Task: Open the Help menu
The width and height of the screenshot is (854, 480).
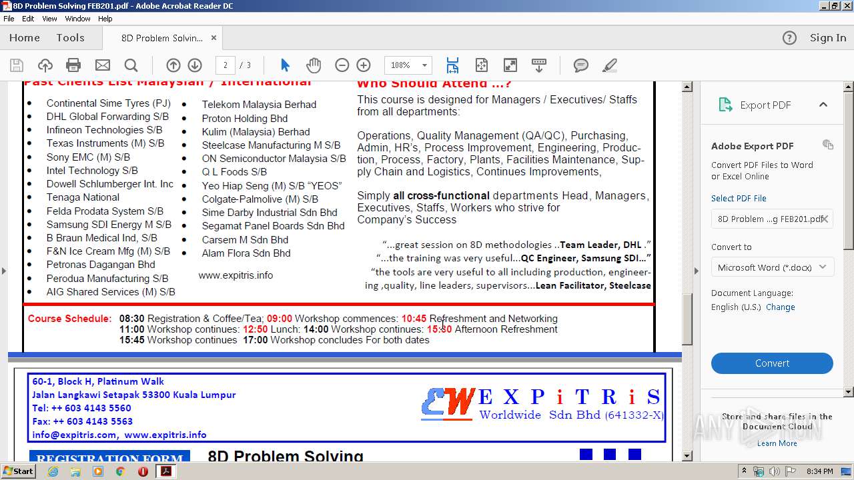Action: pyautogui.click(x=105, y=19)
